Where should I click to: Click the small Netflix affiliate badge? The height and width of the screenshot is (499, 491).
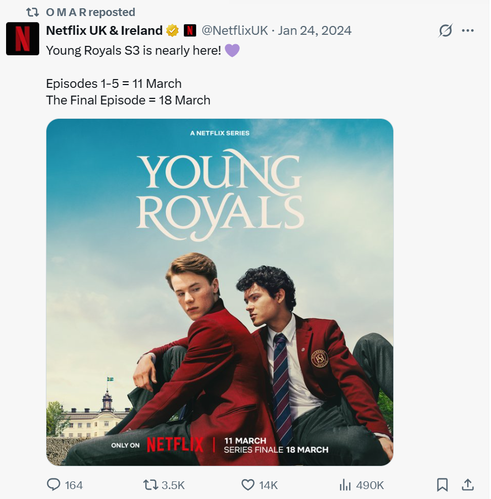190,30
